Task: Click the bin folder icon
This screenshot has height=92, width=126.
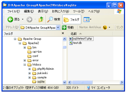Action: (29, 47)
